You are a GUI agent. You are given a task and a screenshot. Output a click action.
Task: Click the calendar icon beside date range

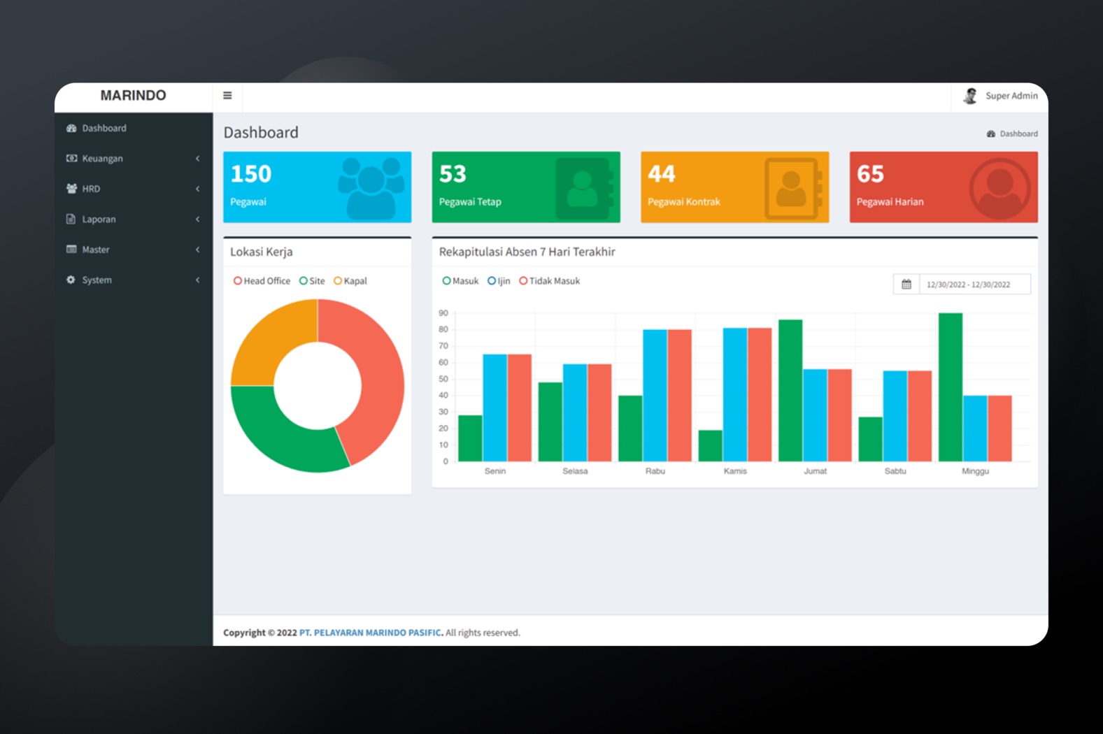point(906,285)
